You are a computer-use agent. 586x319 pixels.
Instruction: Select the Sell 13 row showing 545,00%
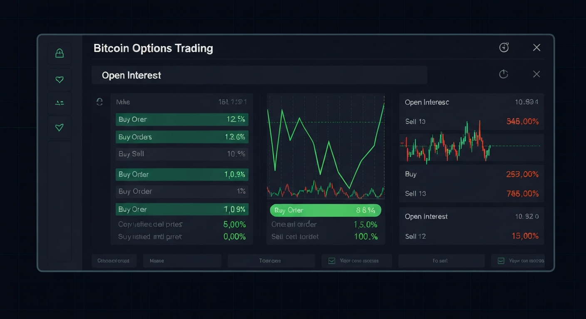pos(472,122)
